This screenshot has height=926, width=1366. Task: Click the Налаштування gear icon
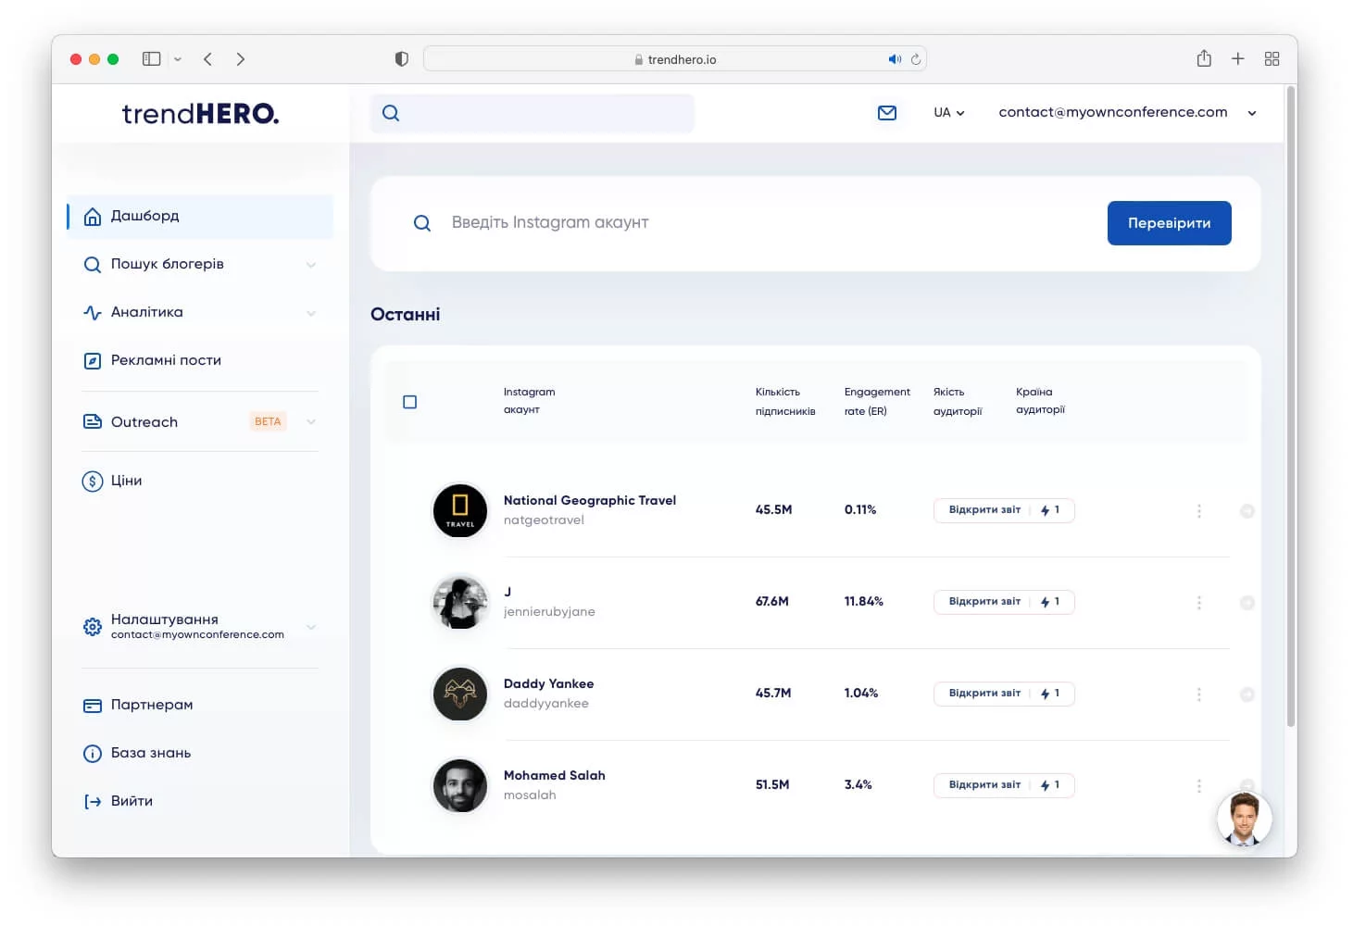click(93, 626)
